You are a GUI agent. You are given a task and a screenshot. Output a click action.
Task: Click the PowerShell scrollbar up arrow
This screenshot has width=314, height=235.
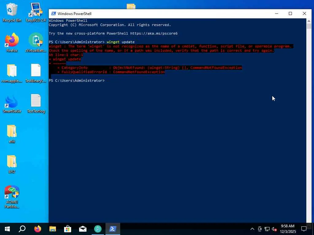(309, 21)
